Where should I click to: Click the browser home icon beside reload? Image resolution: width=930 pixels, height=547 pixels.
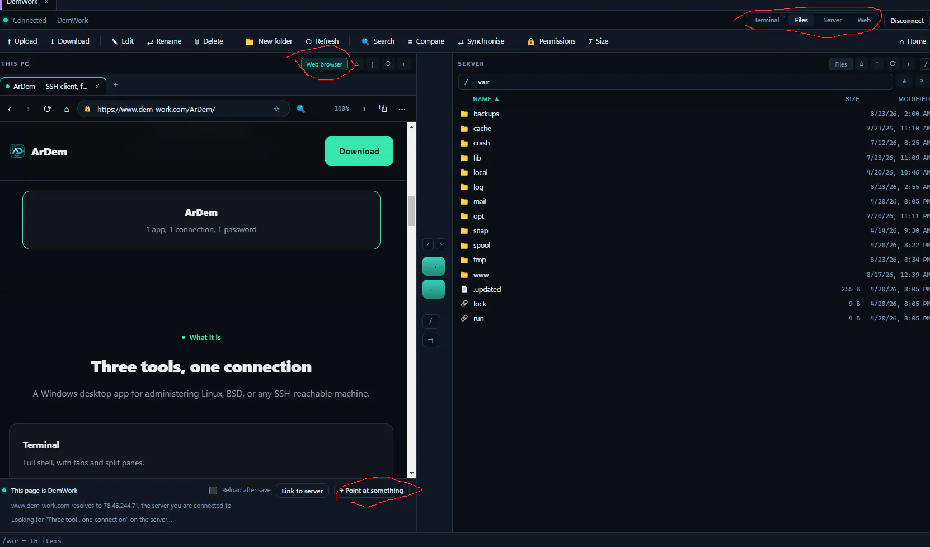coord(67,109)
